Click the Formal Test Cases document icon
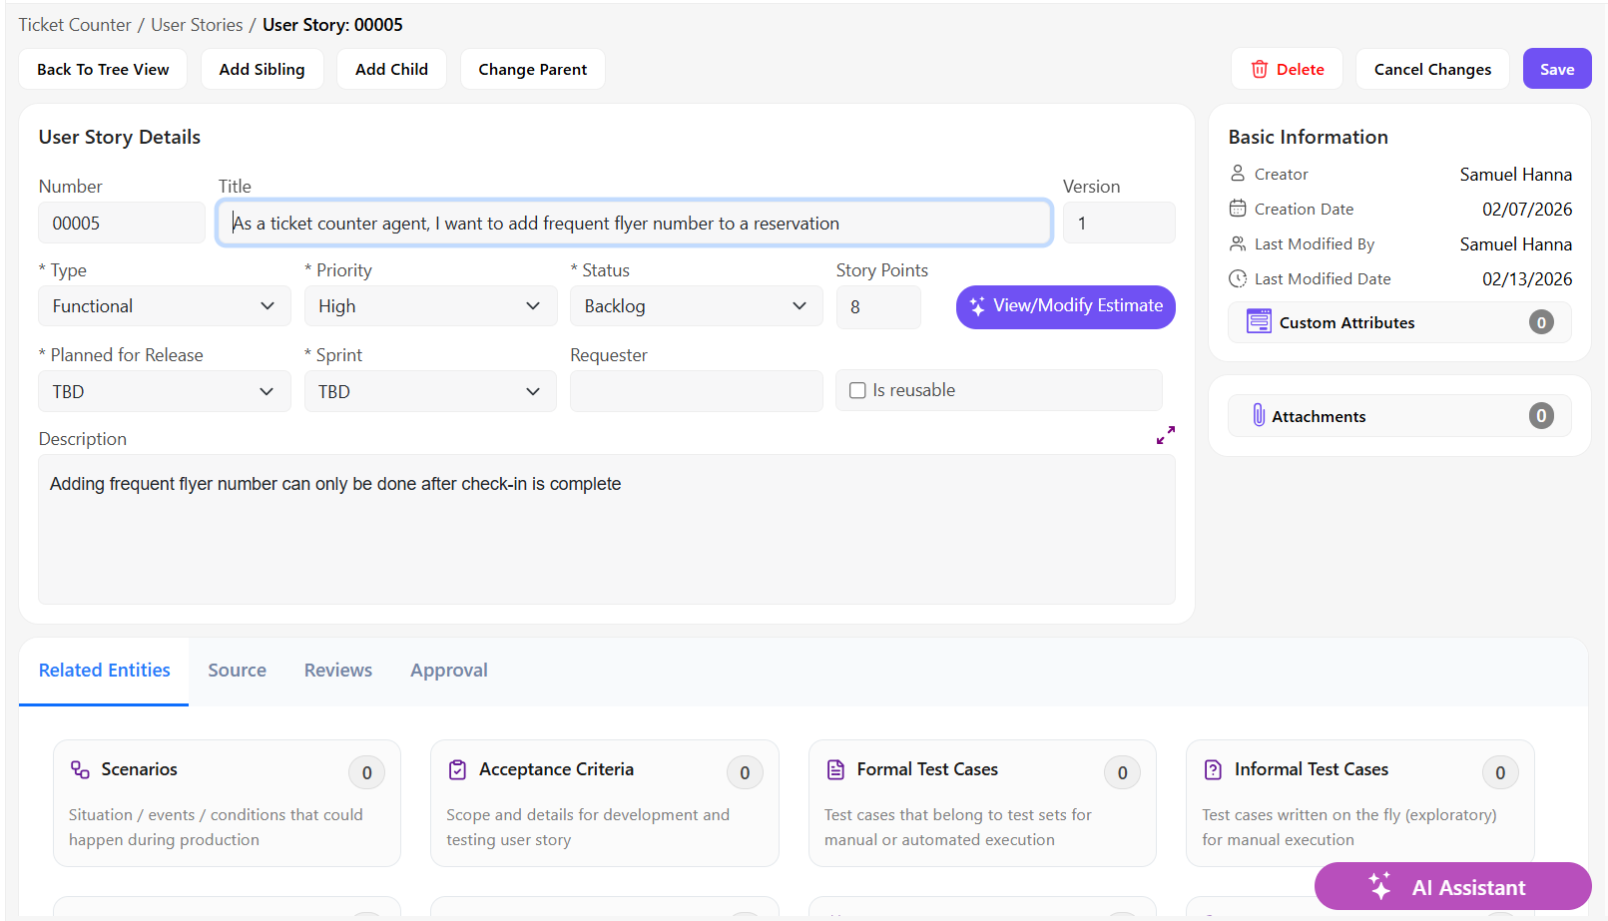Screen dimensions: 1608x921 point(834,768)
